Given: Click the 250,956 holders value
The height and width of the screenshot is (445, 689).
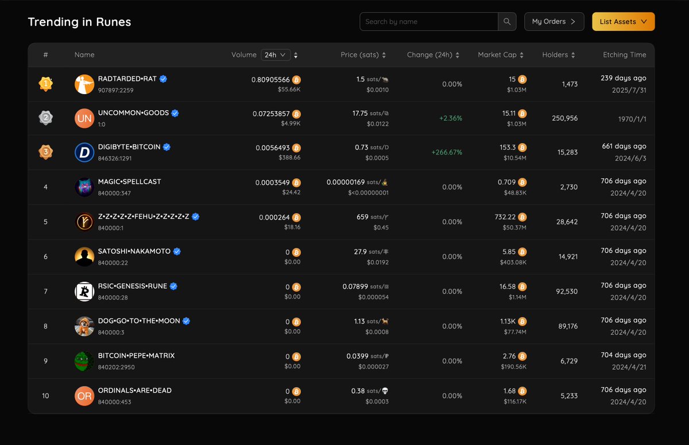Looking at the screenshot, I should [564, 118].
